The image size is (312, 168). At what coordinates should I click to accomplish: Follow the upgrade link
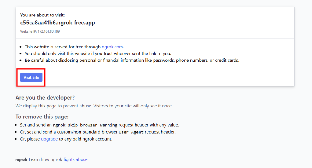point(49,139)
